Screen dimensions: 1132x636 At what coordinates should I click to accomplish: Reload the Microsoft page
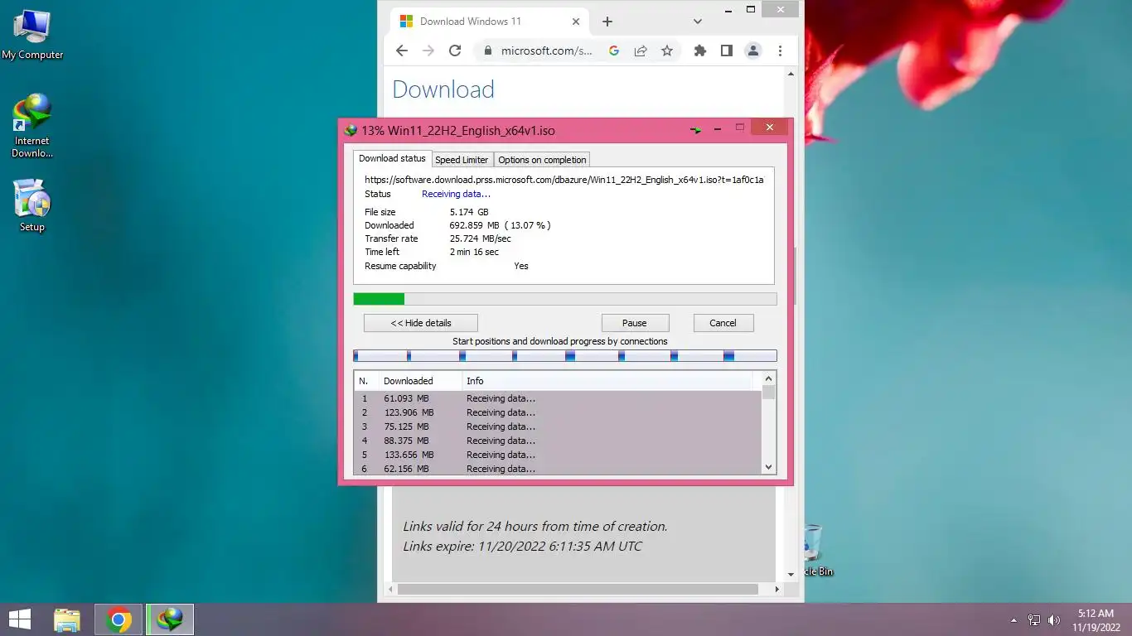(x=455, y=51)
